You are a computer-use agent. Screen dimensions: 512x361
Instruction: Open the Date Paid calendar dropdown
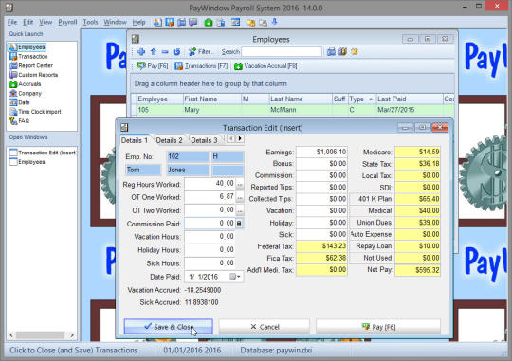235,277
